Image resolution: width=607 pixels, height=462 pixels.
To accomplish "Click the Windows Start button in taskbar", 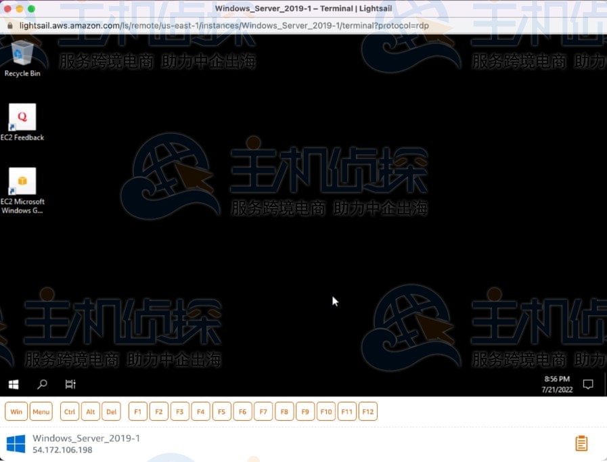I will tap(14, 384).
